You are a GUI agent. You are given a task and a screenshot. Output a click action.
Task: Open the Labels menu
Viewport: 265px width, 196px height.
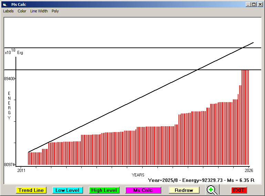[x=8, y=11]
